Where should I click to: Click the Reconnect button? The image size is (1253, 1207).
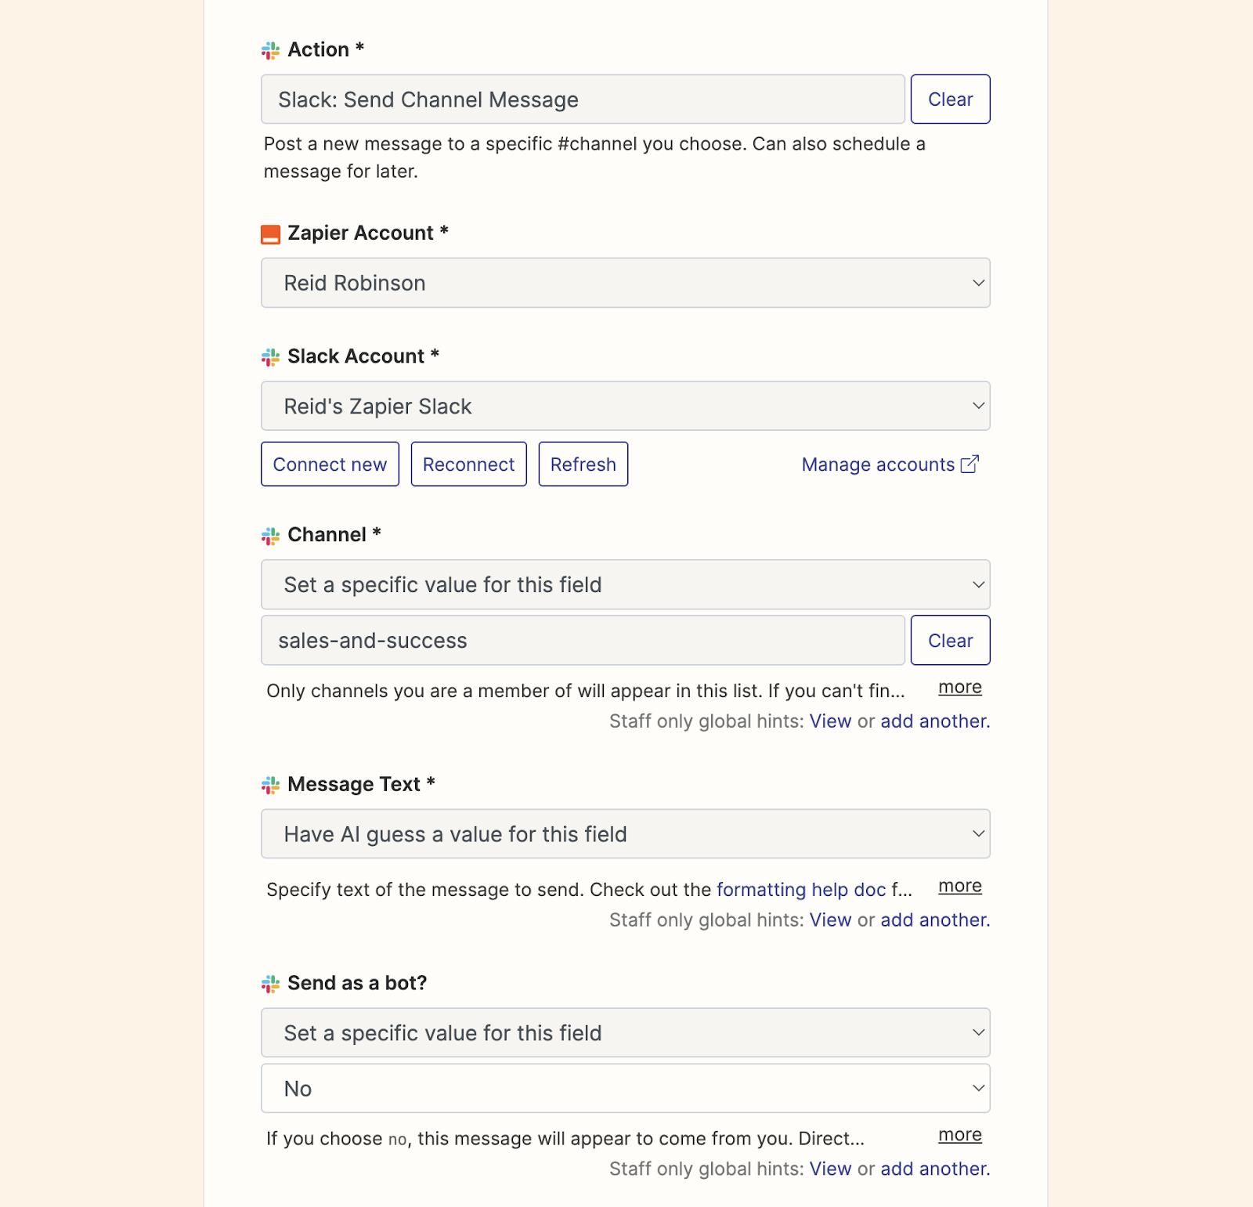tap(468, 464)
